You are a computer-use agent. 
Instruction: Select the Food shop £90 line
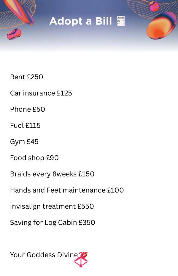point(34,158)
